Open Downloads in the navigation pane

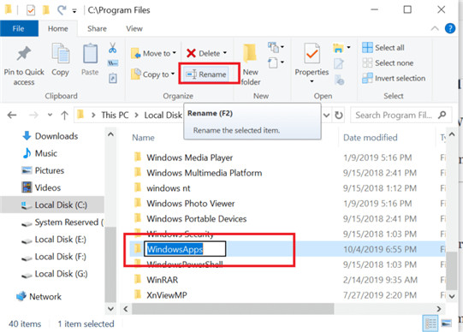tap(56, 136)
